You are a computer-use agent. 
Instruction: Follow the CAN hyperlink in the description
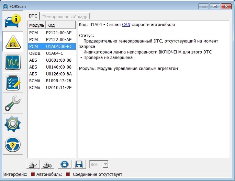click(x=126, y=25)
